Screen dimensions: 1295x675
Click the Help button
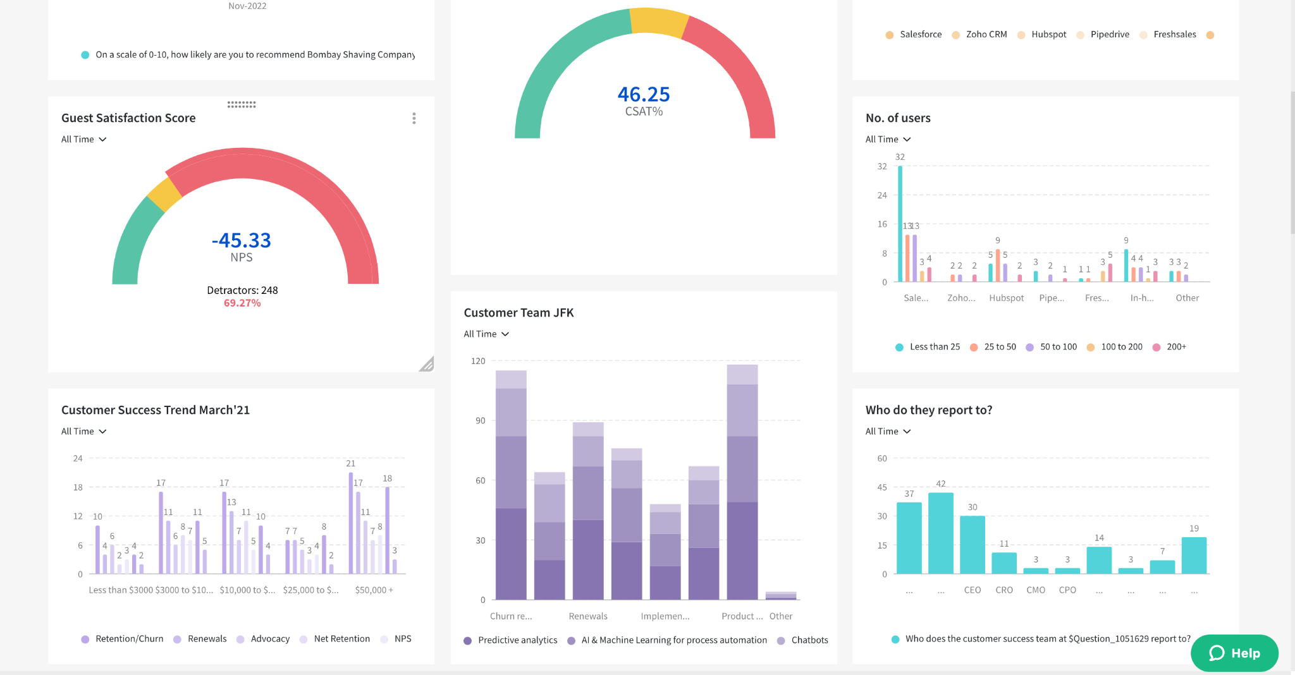(1234, 653)
